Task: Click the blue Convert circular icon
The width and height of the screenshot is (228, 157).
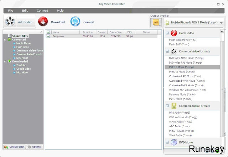Action: pyautogui.click(x=75, y=21)
